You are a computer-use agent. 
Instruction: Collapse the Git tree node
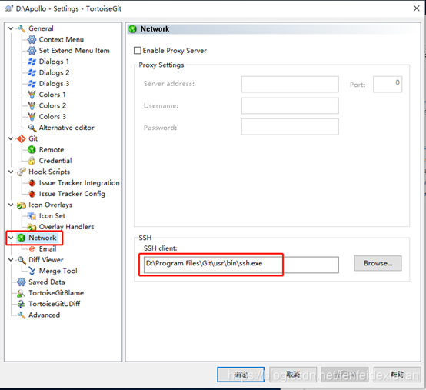coord(11,138)
